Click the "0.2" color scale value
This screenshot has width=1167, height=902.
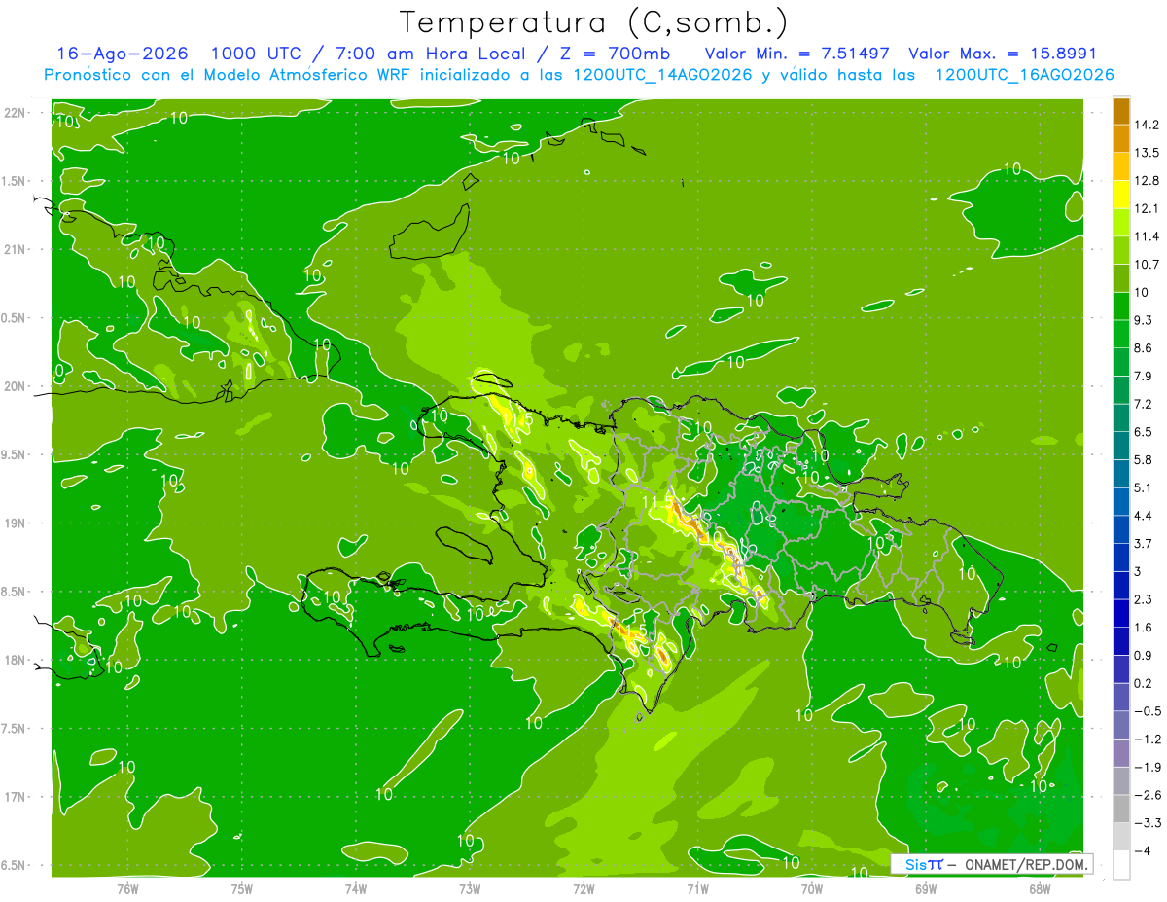click(1142, 683)
